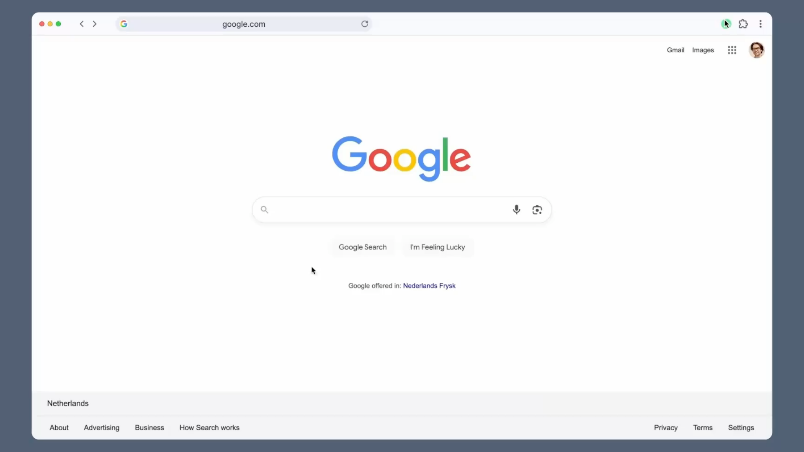
Task: Open the Gmail link
Action: point(675,50)
